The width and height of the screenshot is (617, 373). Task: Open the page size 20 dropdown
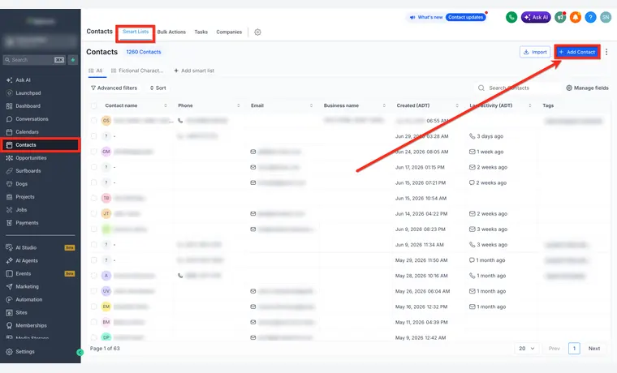(x=527, y=348)
